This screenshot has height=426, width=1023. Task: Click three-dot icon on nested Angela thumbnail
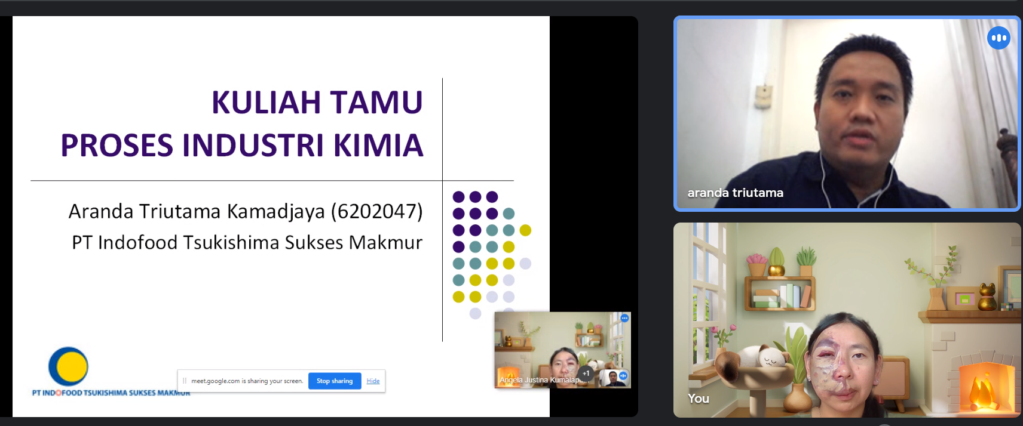point(624,318)
